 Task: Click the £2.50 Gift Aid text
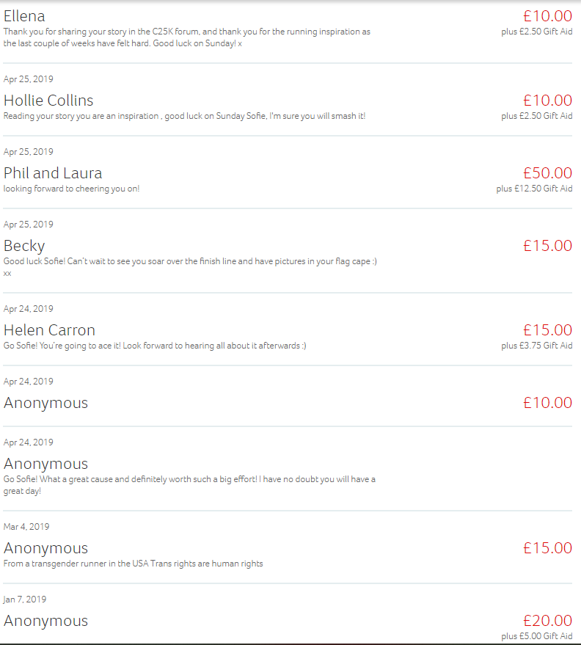pos(536,32)
